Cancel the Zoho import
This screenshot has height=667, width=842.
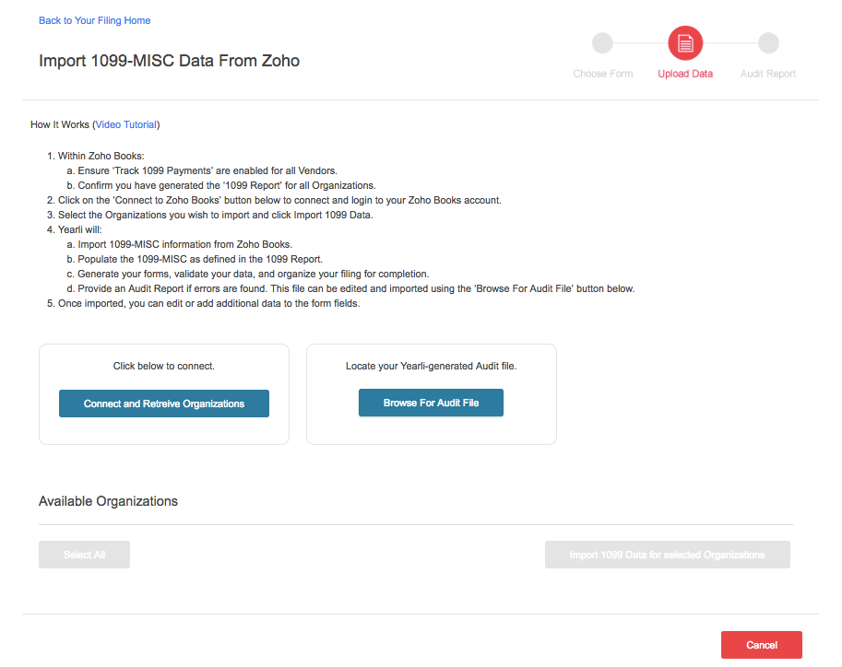(x=761, y=645)
